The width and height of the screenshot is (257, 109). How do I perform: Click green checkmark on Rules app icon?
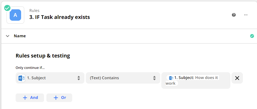(x=7, y=8)
